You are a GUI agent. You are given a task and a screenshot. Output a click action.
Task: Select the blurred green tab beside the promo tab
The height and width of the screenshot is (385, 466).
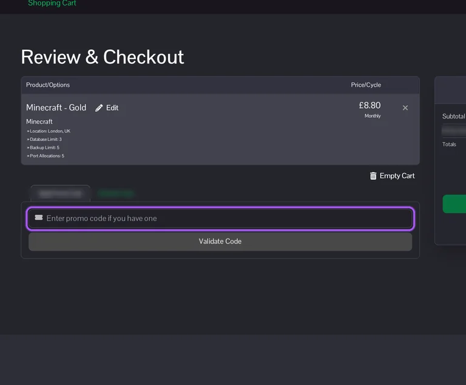[116, 194]
